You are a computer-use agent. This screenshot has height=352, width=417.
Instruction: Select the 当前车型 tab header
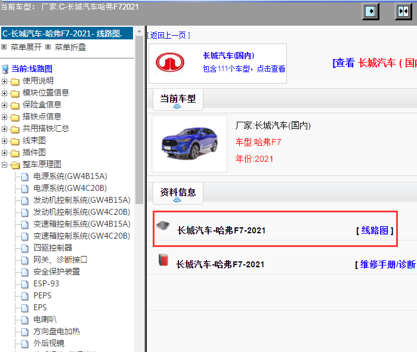[178, 100]
